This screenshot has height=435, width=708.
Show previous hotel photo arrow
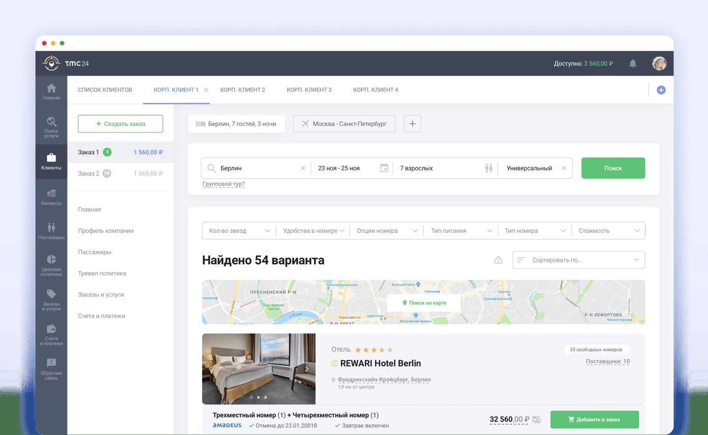210,369
